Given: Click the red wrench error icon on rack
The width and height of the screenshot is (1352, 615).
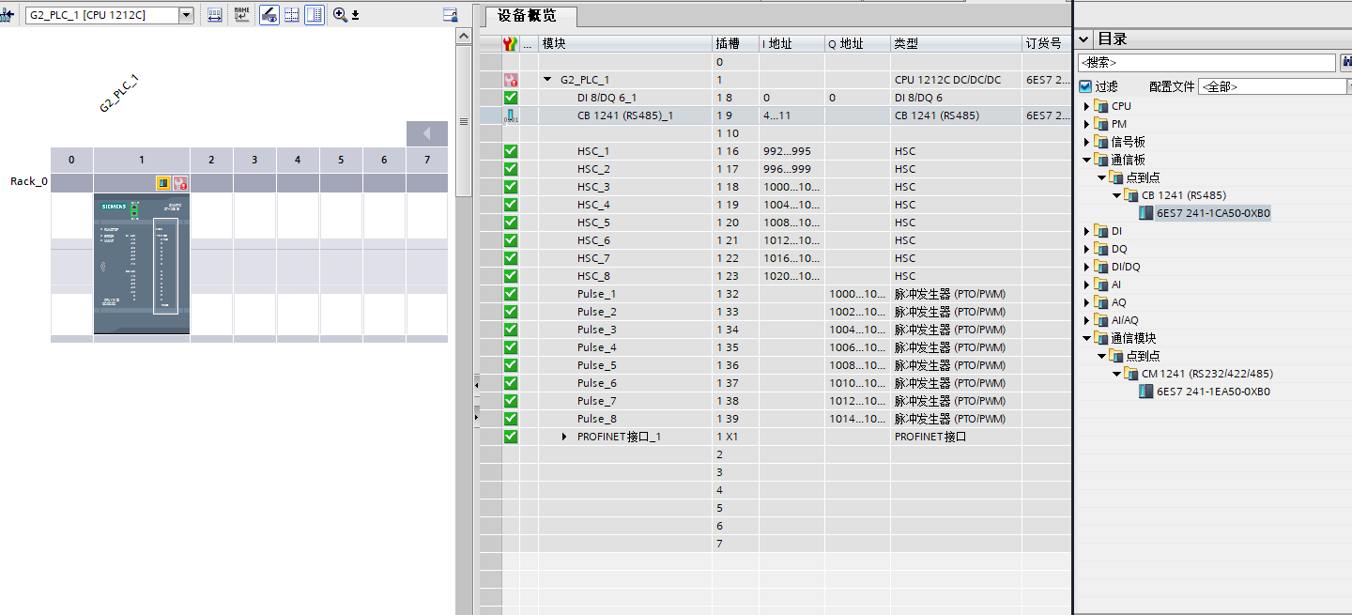Looking at the screenshot, I should (x=180, y=183).
